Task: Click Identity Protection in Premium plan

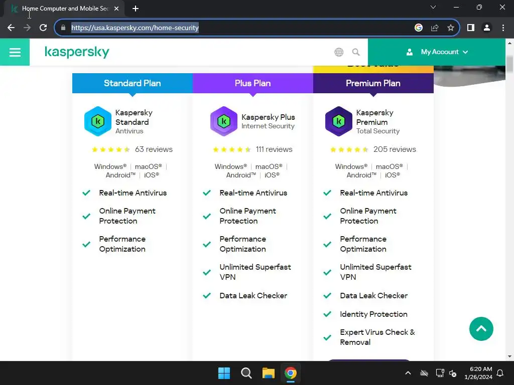Action: [373, 314]
